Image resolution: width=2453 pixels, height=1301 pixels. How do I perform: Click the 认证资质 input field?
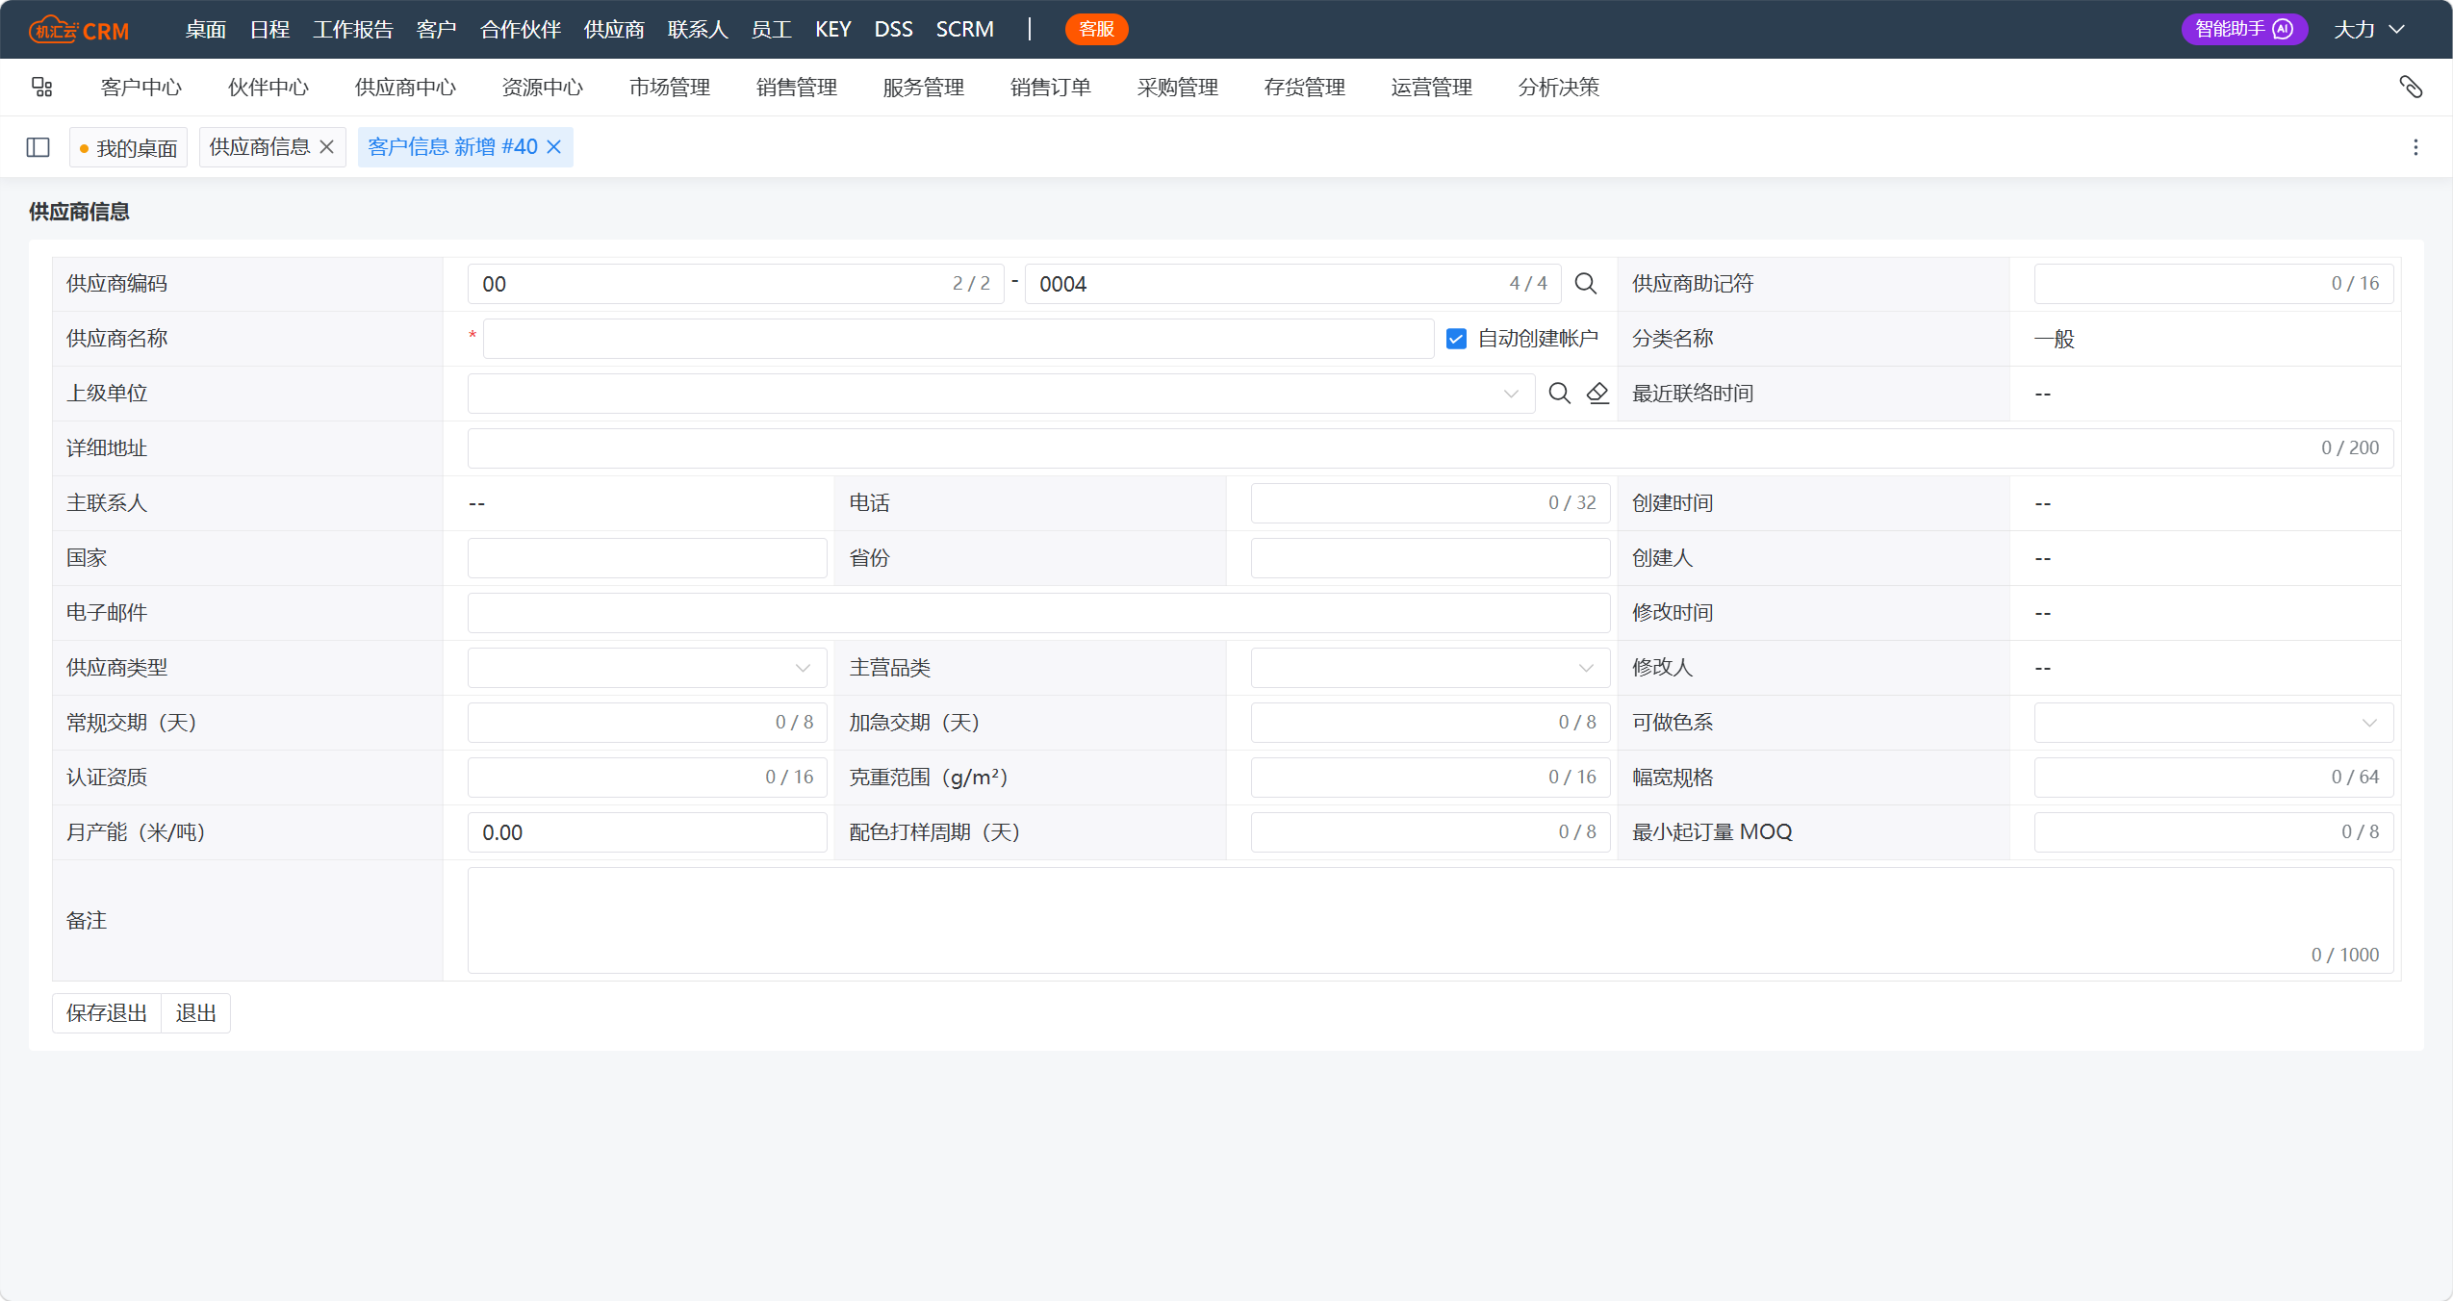(x=648, y=778)
